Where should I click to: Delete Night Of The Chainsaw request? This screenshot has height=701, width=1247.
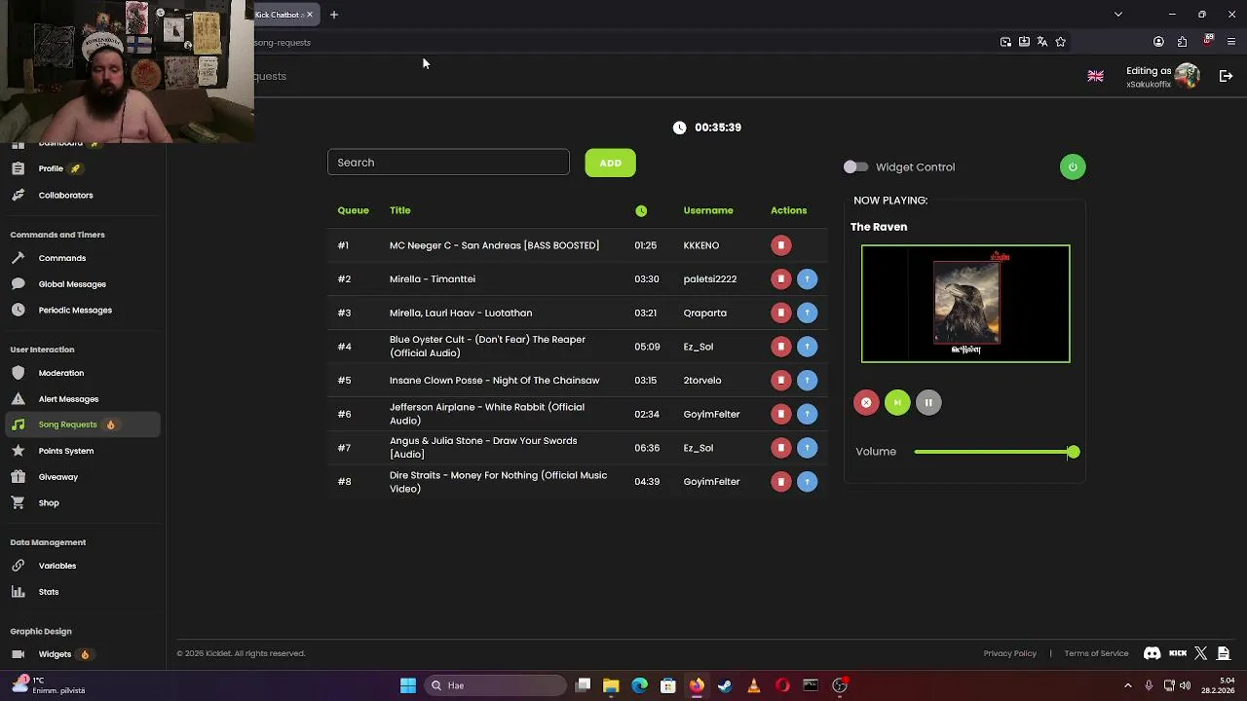pyautogui.click(x=781, y=381)
